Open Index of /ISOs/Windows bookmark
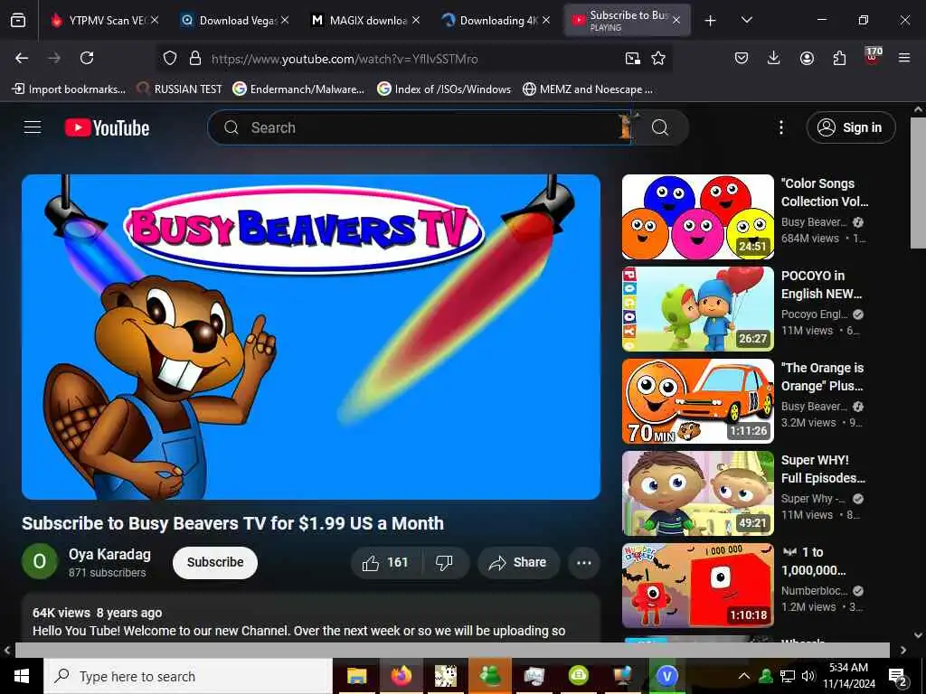926x694 pixels. [x=444, y=89]
